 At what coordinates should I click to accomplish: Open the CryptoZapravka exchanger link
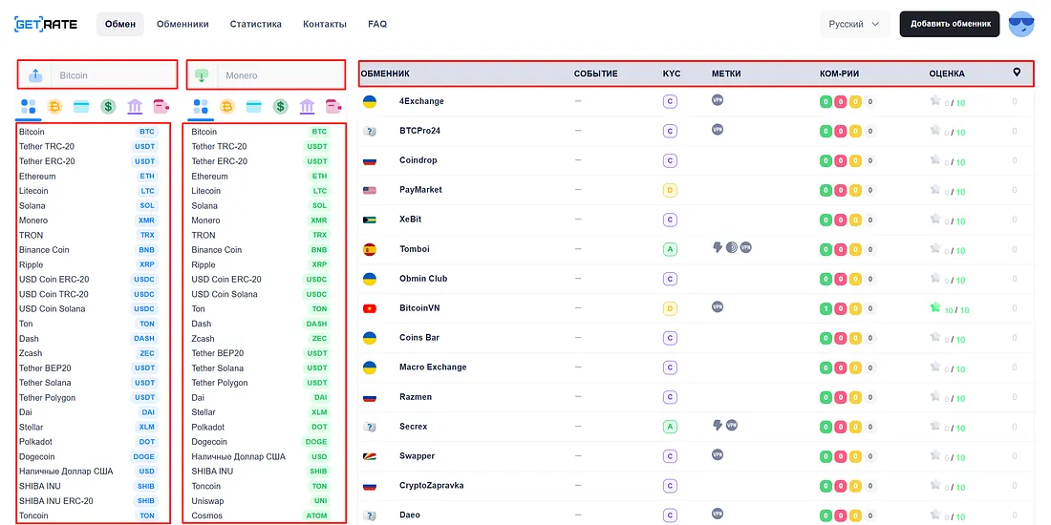(432, 485)
